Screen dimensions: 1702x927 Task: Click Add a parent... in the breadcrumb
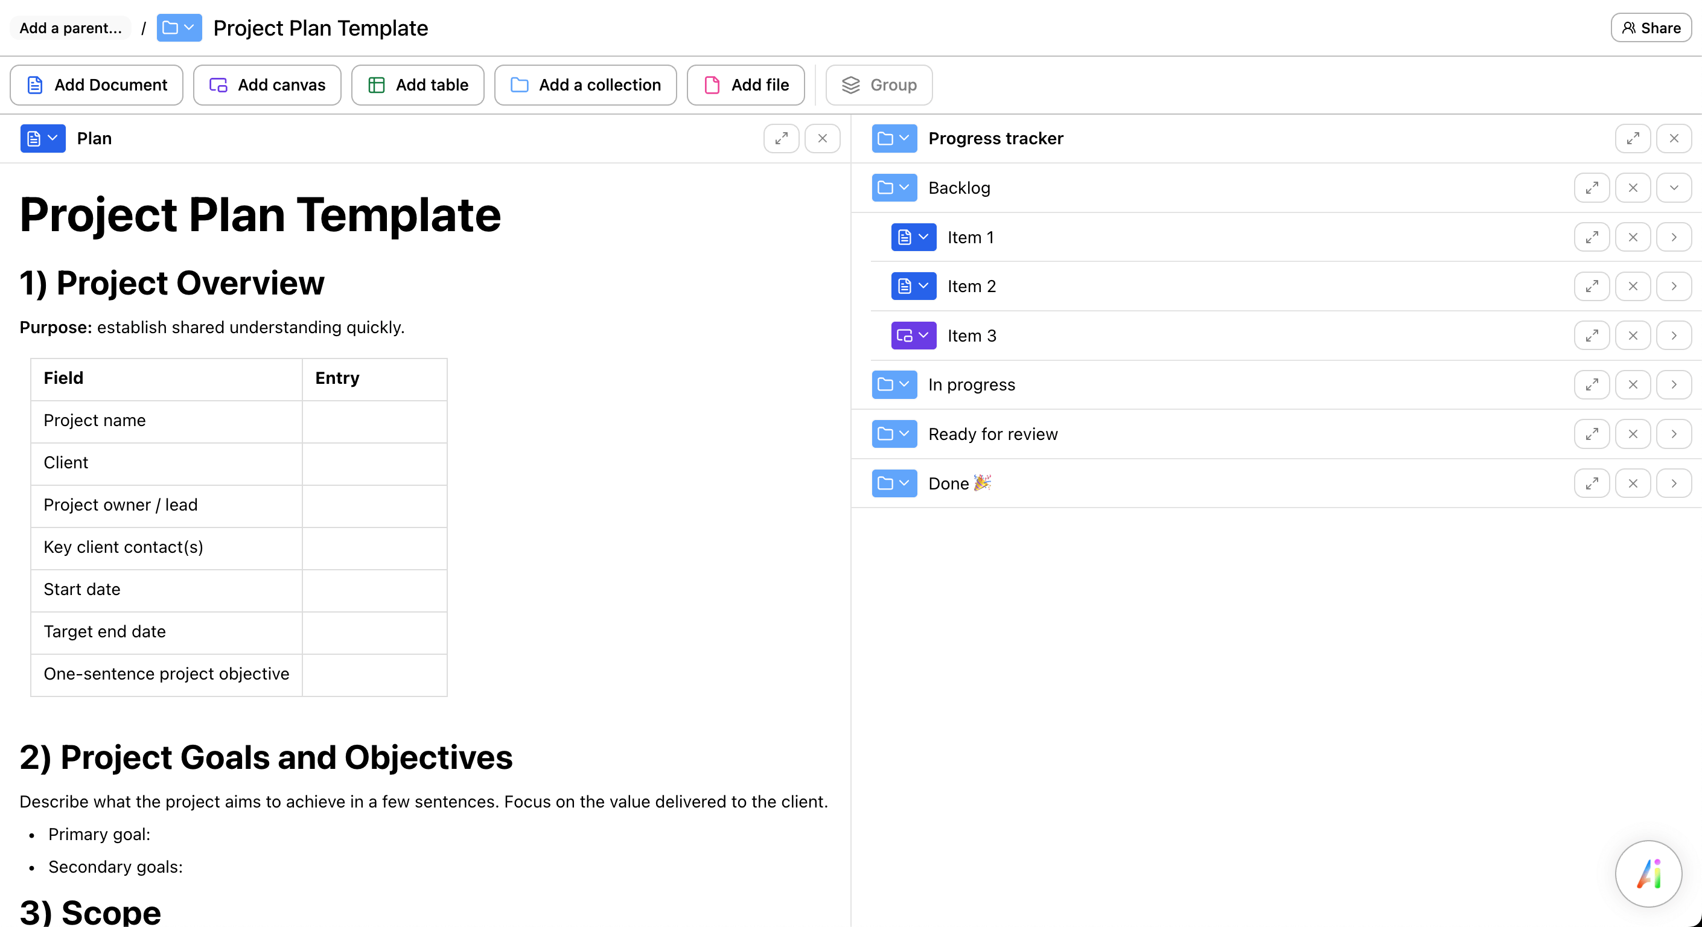[70, 28]
